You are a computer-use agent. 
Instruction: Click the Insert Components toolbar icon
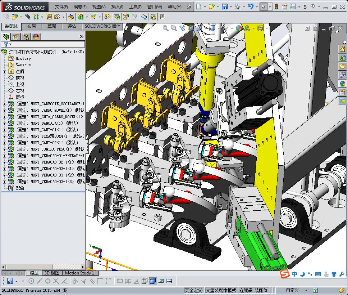pyautogui.click(x=15, y=17)
